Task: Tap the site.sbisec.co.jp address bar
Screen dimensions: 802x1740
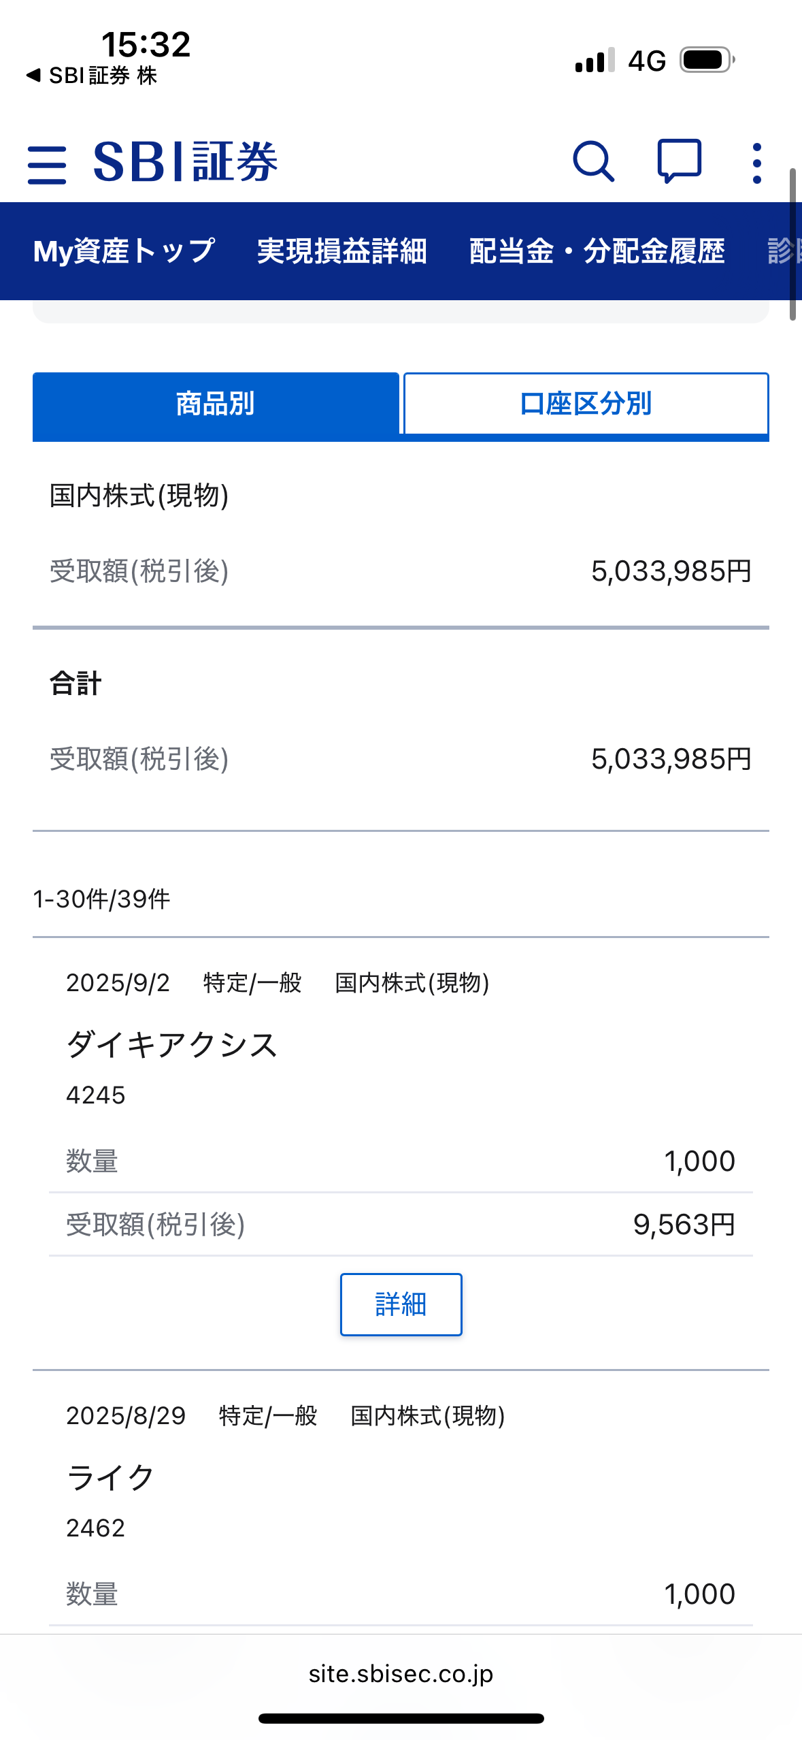Action: tap(401, 1673)
